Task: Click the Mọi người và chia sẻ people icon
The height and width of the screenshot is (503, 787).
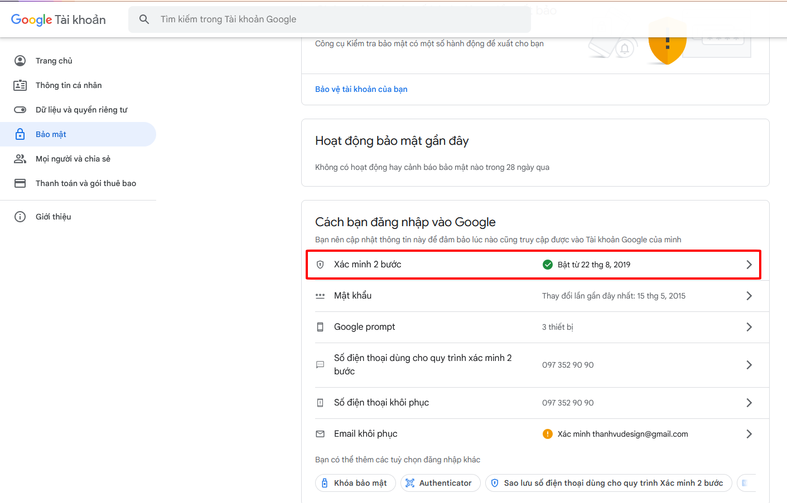Action: click(20, 159)
